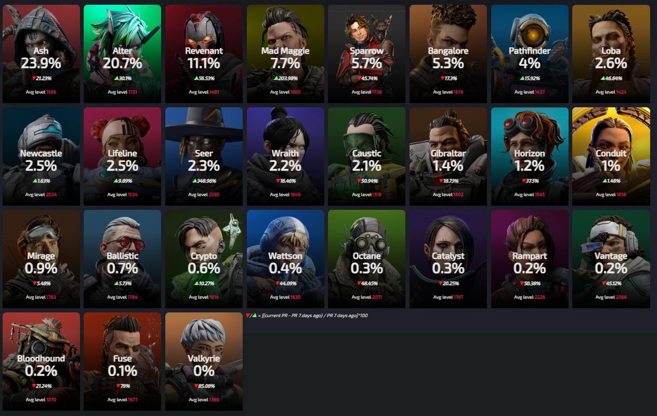Click the yellow Conduit legend card
Image resolution: width=657 pixels, height=416 pixels.
611,157
